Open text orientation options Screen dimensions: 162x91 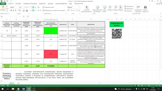39,7
